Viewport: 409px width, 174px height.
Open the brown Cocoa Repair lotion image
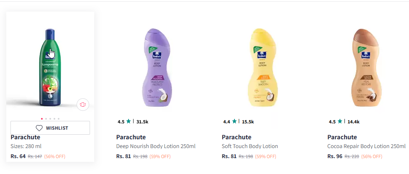click(367, 67)
